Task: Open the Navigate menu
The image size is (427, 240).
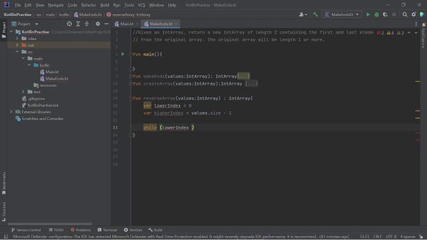Action: [55, 5]
